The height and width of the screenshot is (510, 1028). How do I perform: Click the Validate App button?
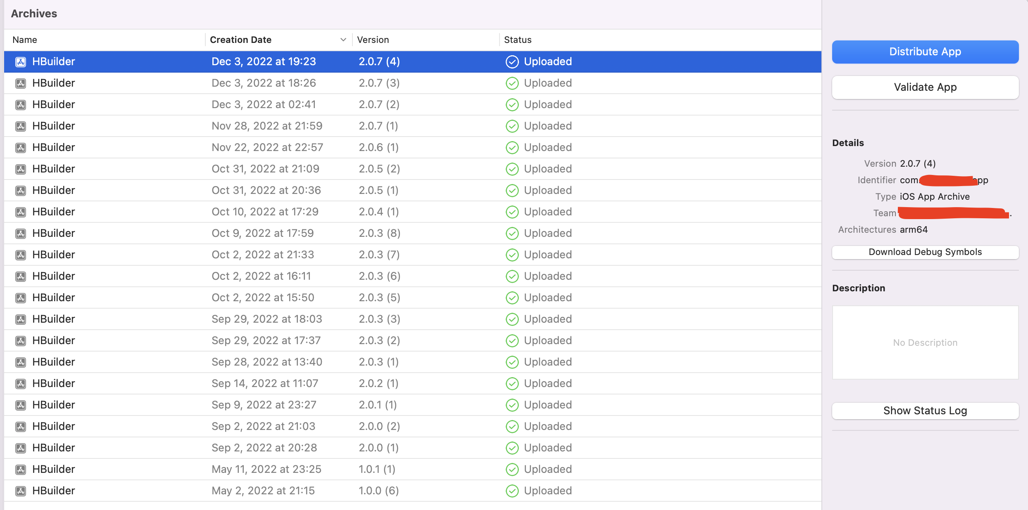point(925,87)
